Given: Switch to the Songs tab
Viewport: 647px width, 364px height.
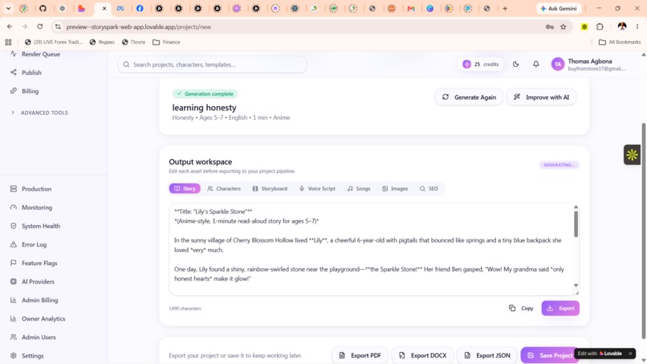Looking at the screenshot, I should click(359, 188).
